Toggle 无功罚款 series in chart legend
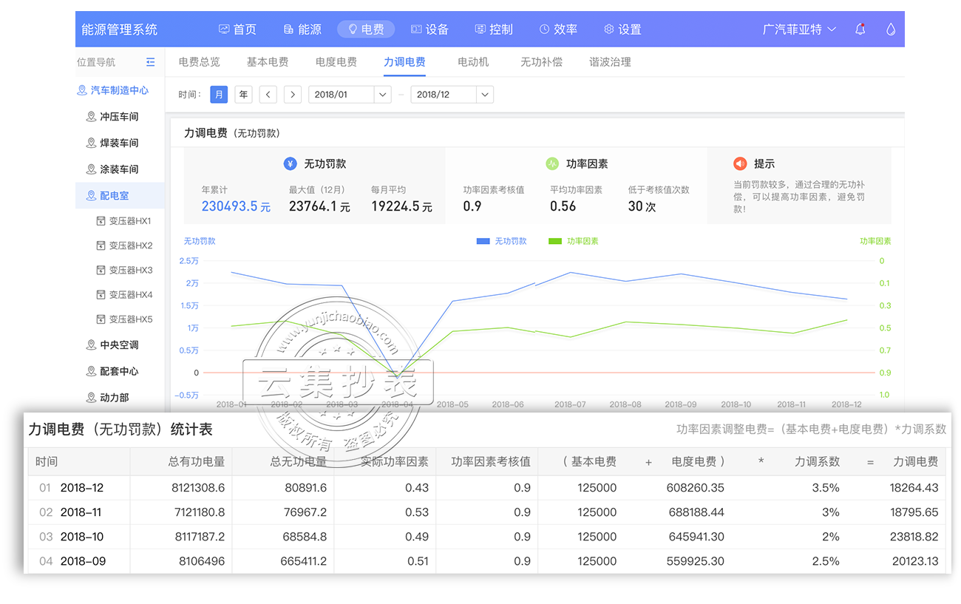 [x=502, y=242]
